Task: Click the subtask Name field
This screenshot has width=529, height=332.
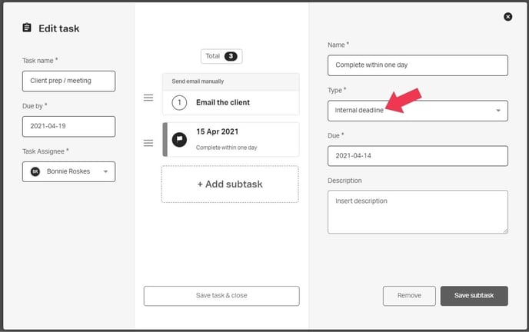Action: tap(418, 65)
